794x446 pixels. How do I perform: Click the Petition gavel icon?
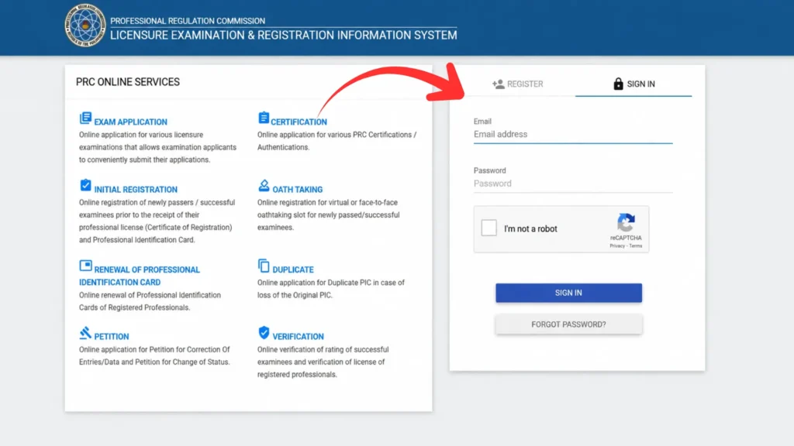pyautogui.click(x=85, y=333)
